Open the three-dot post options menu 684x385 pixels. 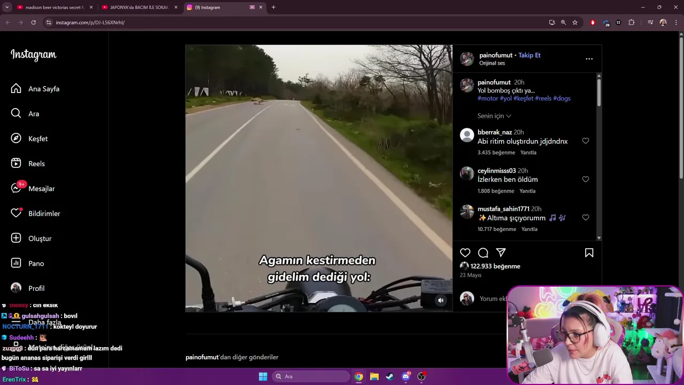589,59
